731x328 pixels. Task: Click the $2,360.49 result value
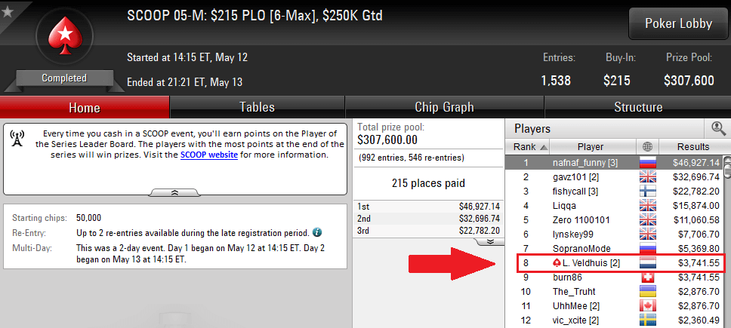pyautogui.click(x=699, y=320)
